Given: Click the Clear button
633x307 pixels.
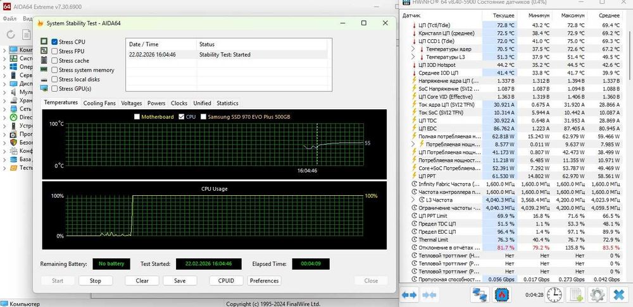Looking at the screenshot, I should click(142, 281).
